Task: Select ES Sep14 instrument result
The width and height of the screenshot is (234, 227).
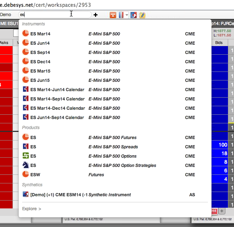Action: point(115,53)
